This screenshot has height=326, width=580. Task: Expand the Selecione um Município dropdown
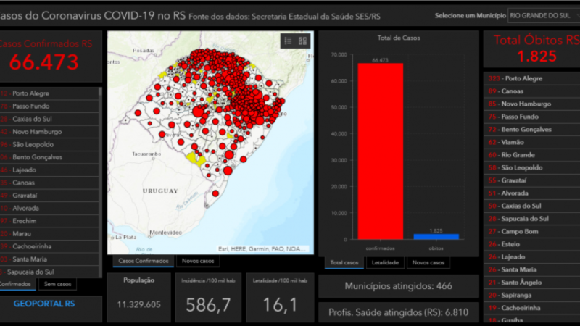point(544,15)
